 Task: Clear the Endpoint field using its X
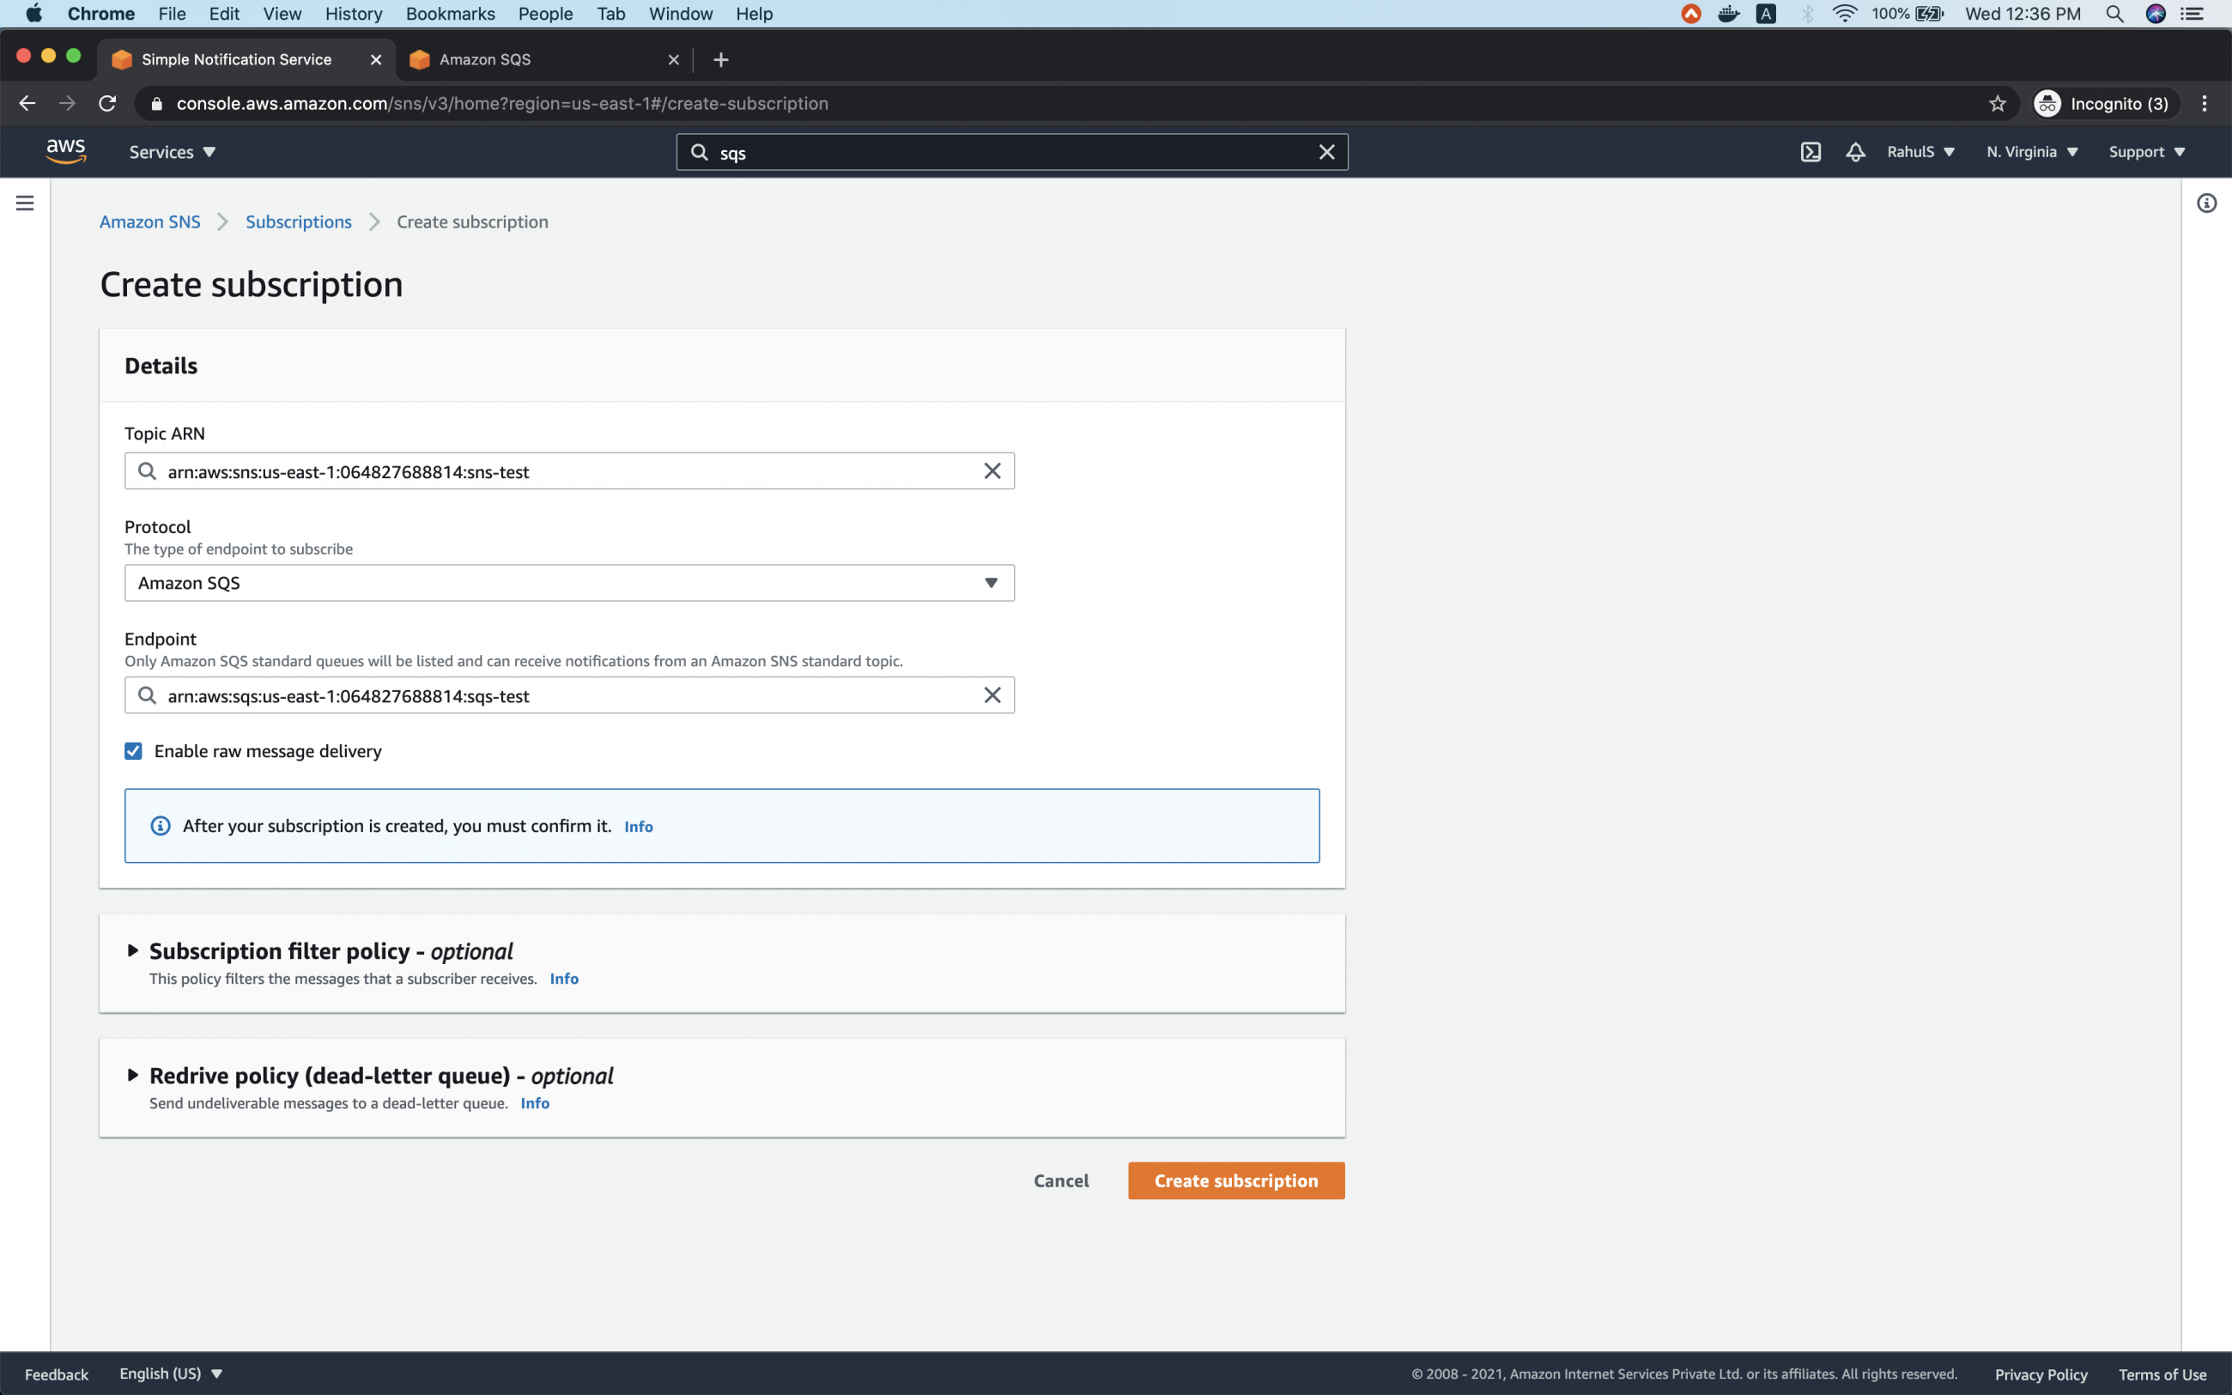992,694
